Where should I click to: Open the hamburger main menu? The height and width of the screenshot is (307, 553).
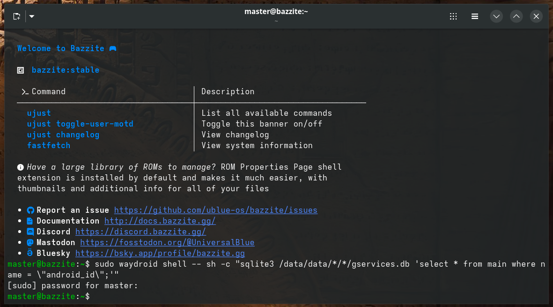click(475, 16)
